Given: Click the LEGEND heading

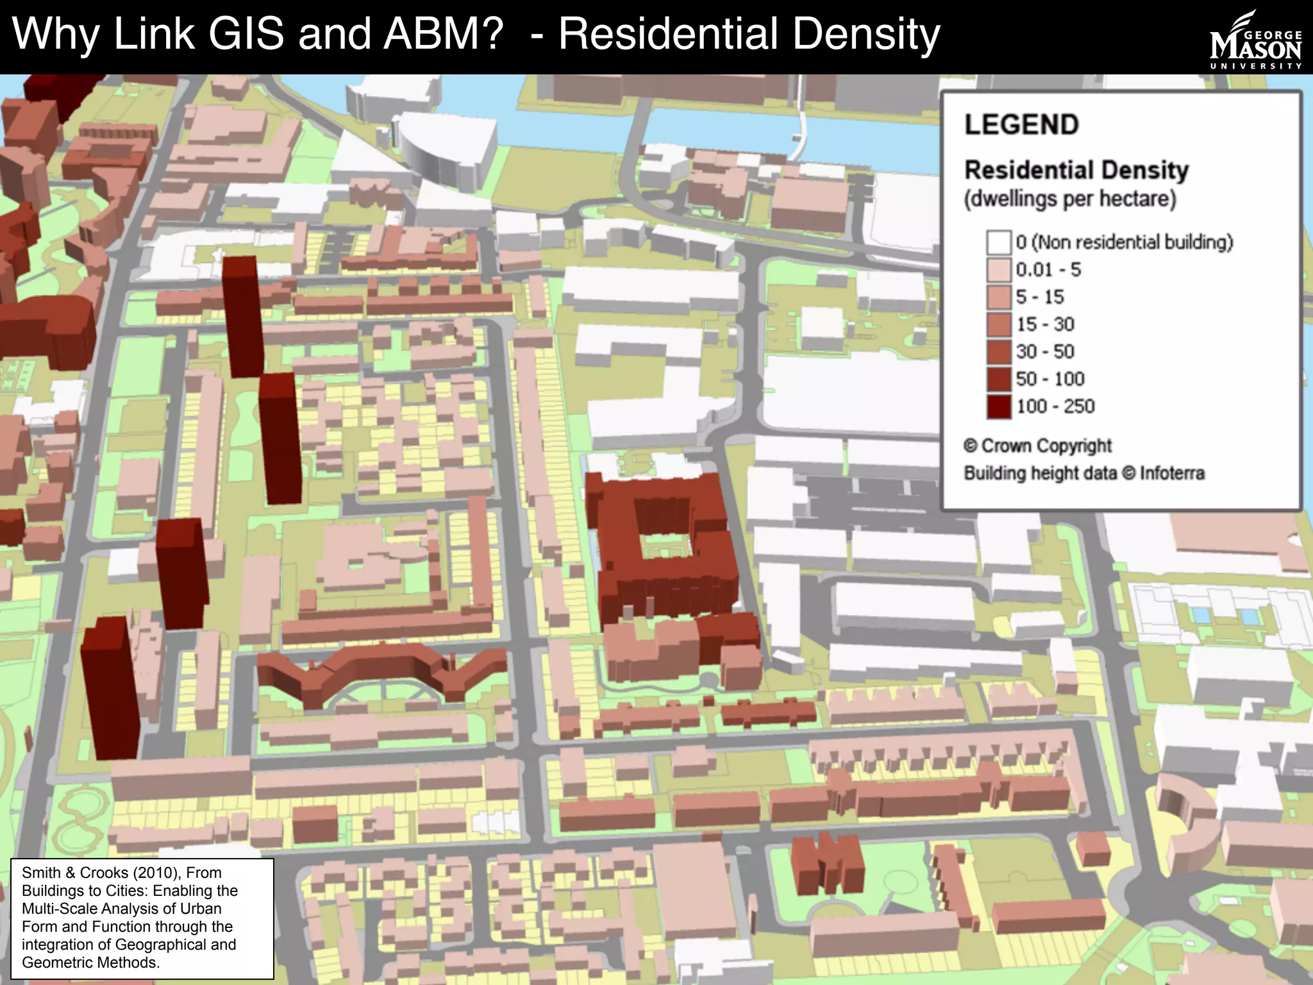Looking at the screenshot, I should point(1021,124).
